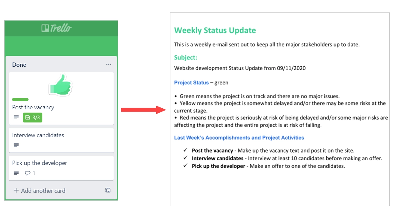Click the sentence 'This is a weekly e-mail sent out'

click(267, 44)
